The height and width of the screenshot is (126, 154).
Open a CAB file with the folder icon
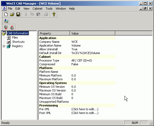tap(12, 14)
